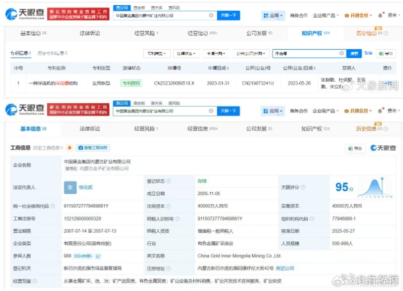Click the help icon next to 统一社会信用代码

coord(52,206)
